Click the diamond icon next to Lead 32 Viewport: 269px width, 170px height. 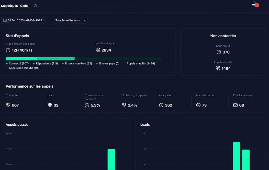pos(50,105)
